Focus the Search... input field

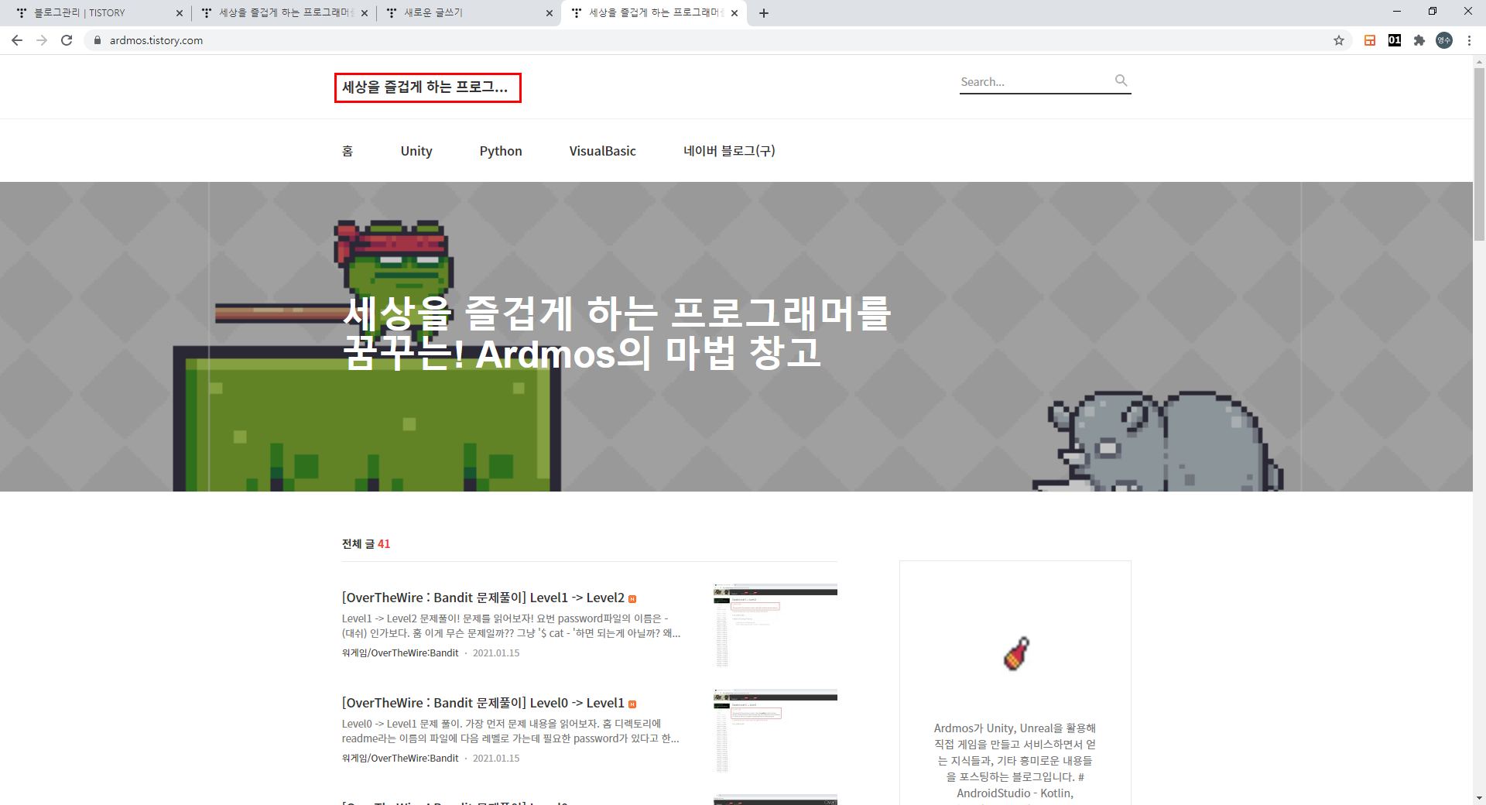[x=1036, y=81]
